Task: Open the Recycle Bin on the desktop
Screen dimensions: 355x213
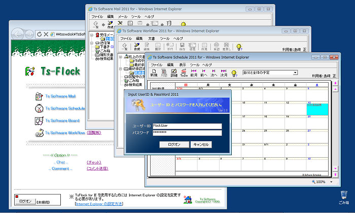Action: [x=344, y=194]
